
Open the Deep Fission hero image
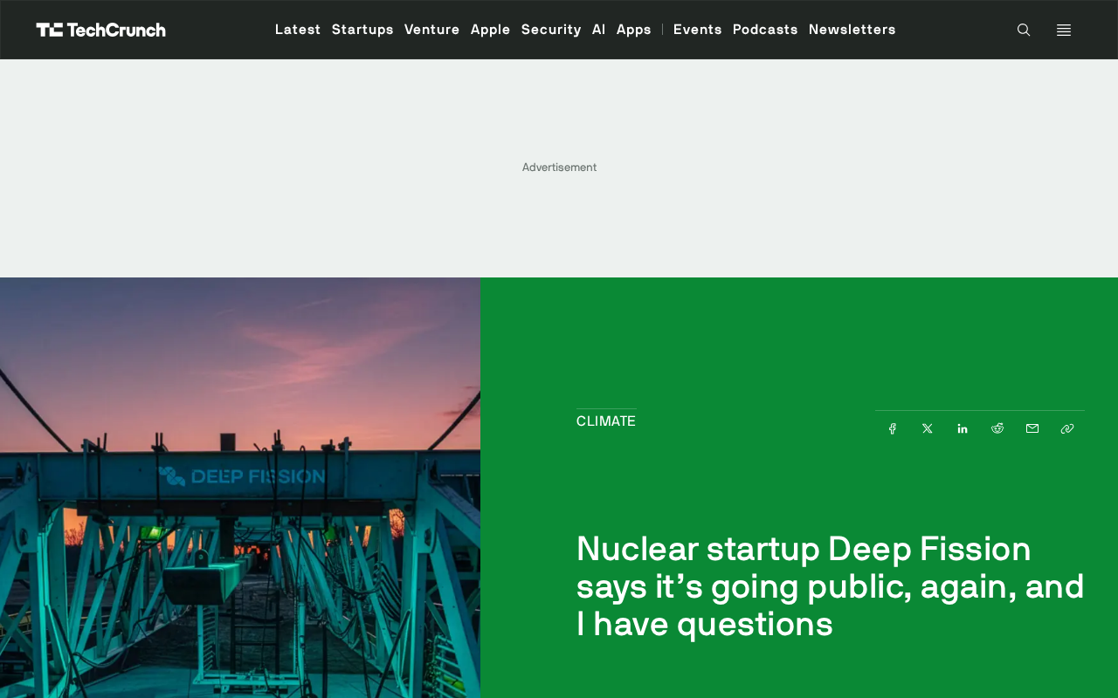click(x=240, y=488)
